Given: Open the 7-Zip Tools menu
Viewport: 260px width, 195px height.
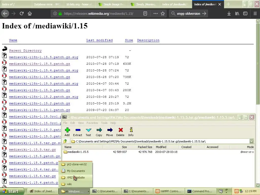Looking at the screenshot, I should tap(104, 123).
